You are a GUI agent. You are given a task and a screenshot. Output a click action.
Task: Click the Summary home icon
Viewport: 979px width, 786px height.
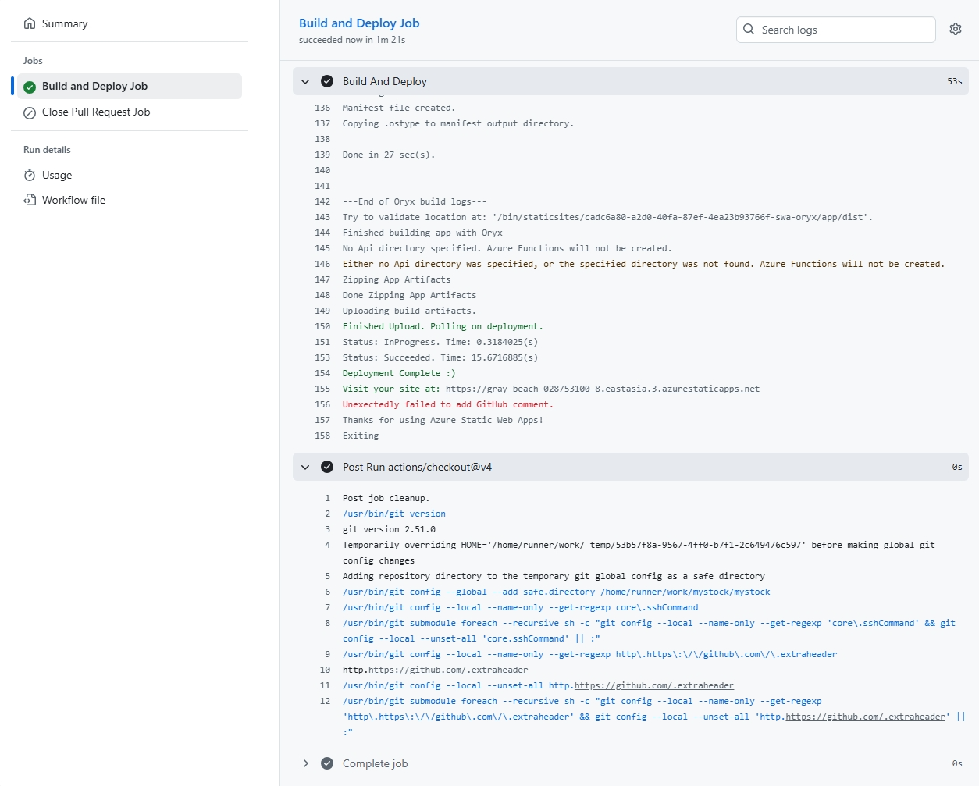[30, 23]
